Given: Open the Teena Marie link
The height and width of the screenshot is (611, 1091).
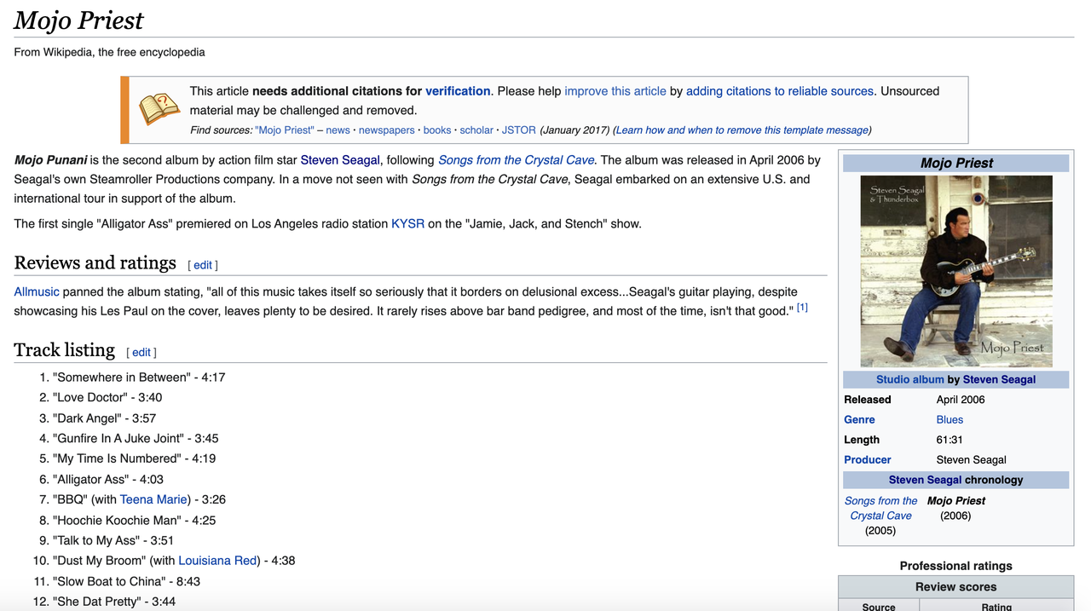Looking at the screenshot, I should coord(153,499).
